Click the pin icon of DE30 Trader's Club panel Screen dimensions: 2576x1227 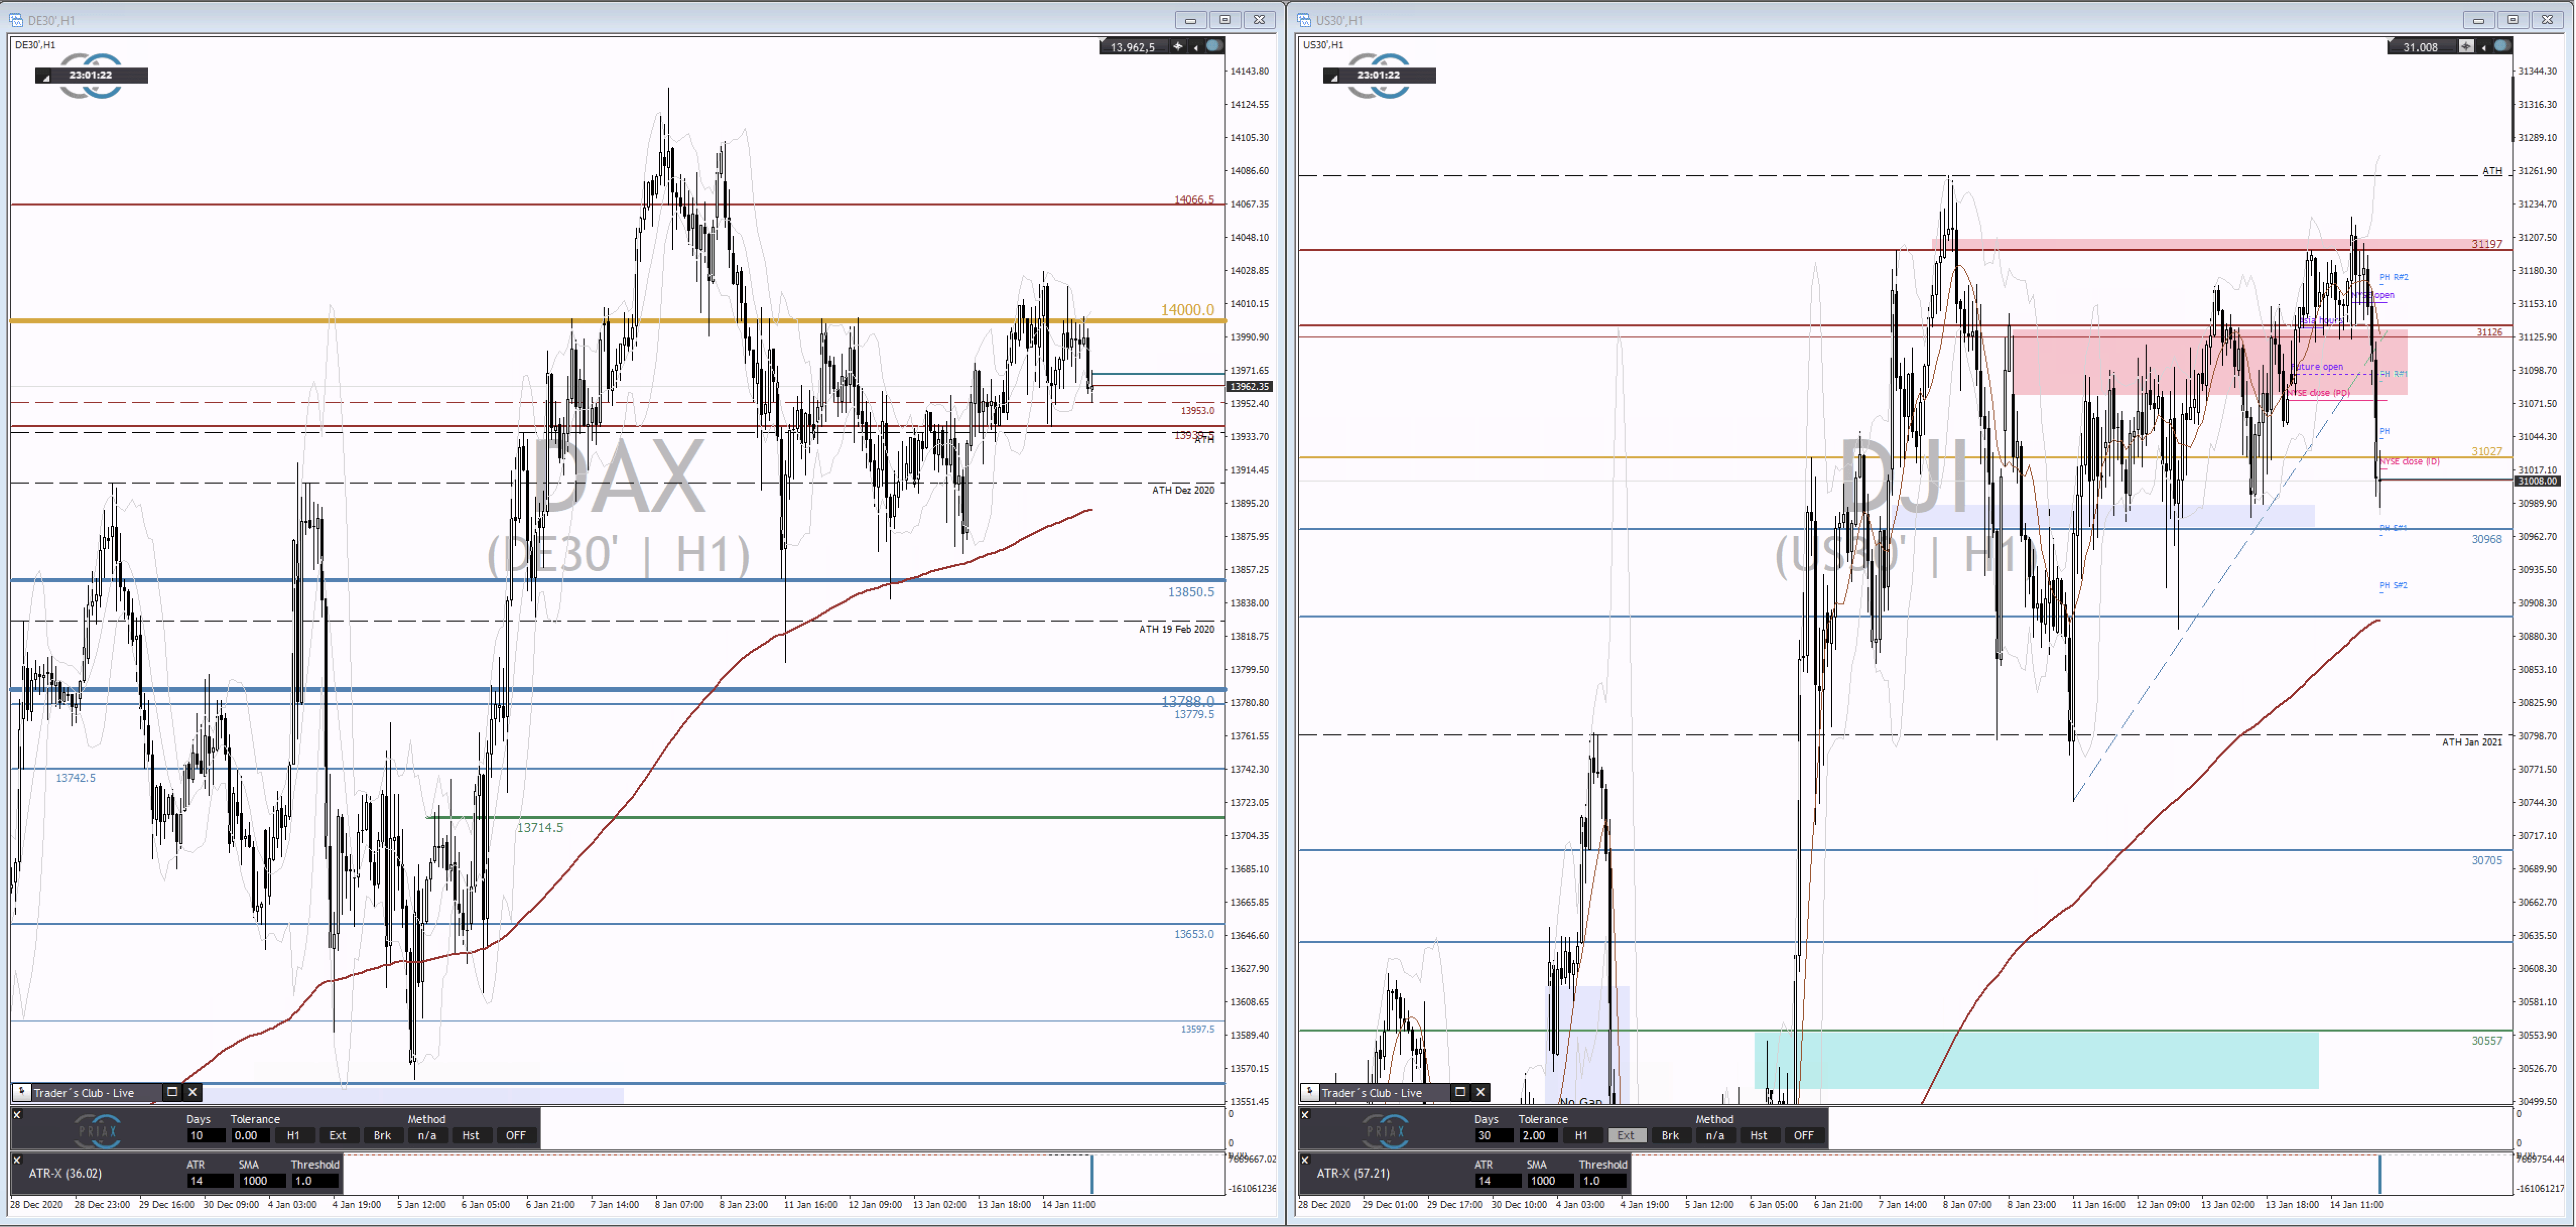pyautogui.click(x=21, y=1092)
